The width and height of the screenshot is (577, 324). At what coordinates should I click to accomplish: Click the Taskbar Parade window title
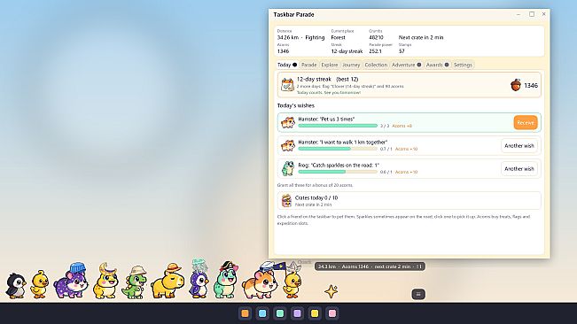(x=293, y=15)
